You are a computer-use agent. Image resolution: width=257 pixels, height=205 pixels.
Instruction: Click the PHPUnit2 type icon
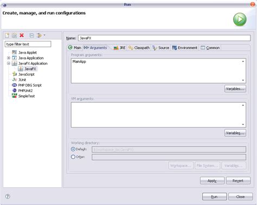point(15,90)
